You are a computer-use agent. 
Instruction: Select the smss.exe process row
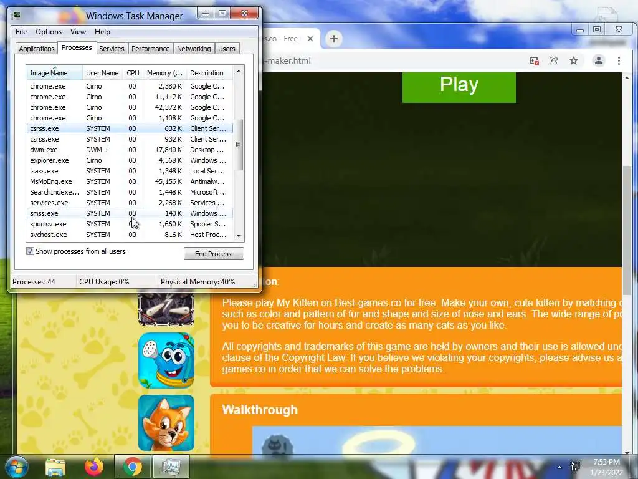tap(130, 213)
